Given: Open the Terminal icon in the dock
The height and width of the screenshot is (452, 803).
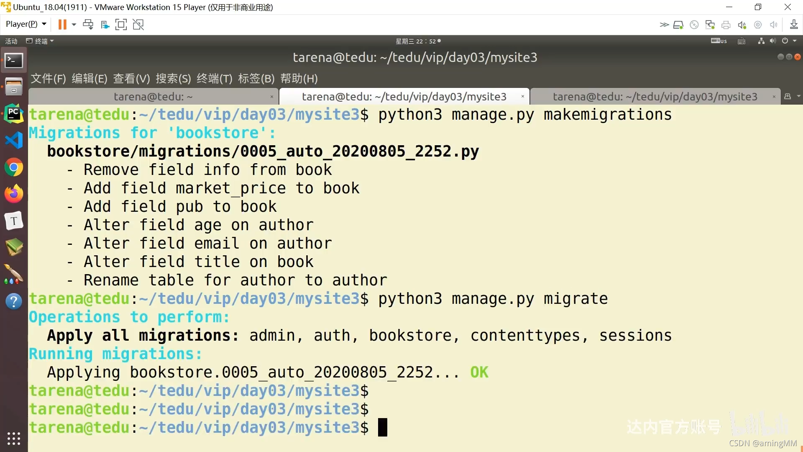Looking at the screenshot, I should [x=14, y=61].
